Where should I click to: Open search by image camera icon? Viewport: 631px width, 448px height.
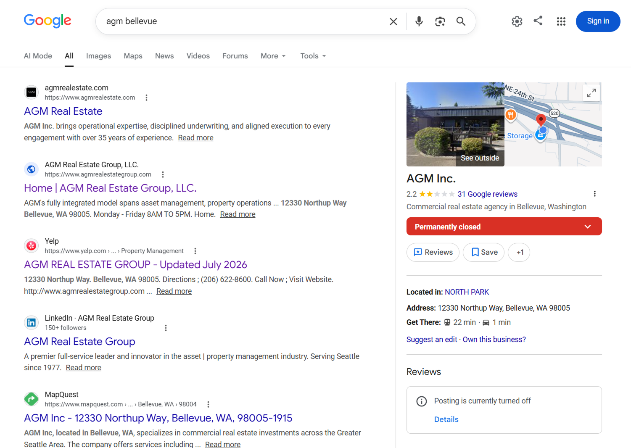point(440,21)
